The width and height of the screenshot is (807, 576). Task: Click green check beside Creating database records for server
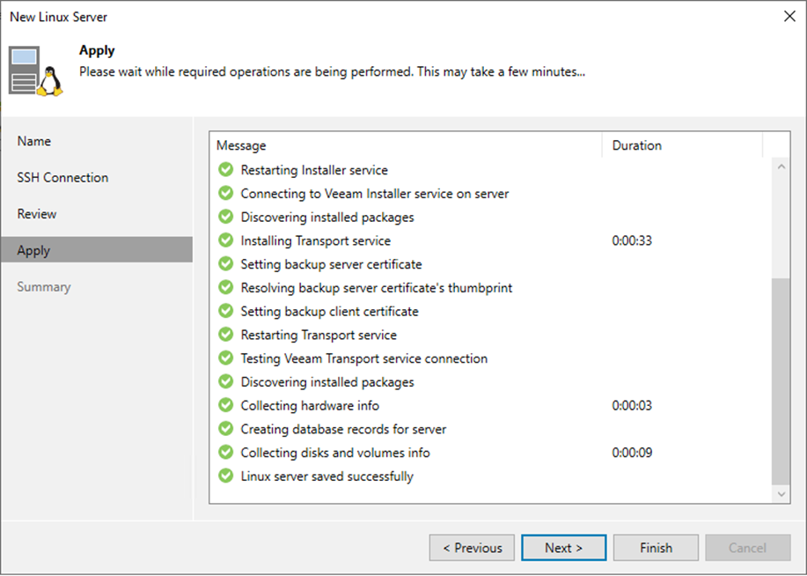point(225,429)
